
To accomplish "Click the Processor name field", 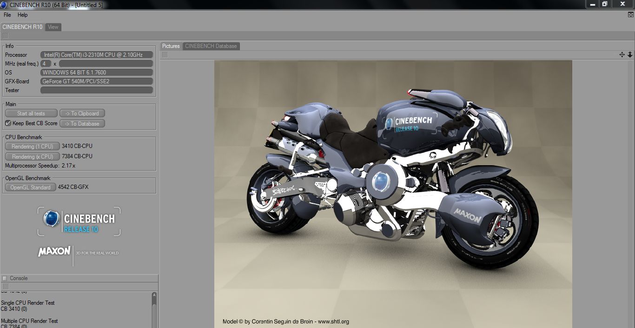I will [x=97, y=55].
